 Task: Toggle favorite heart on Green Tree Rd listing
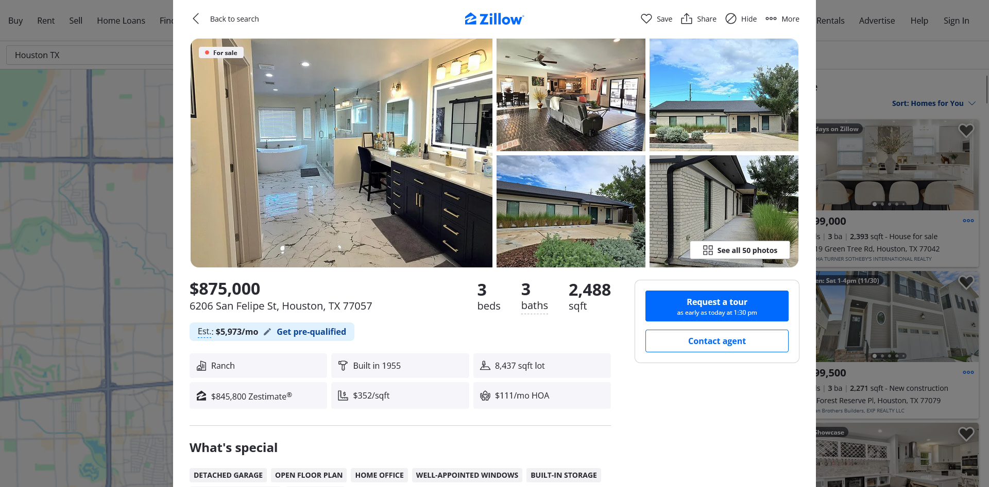[966, 130]
